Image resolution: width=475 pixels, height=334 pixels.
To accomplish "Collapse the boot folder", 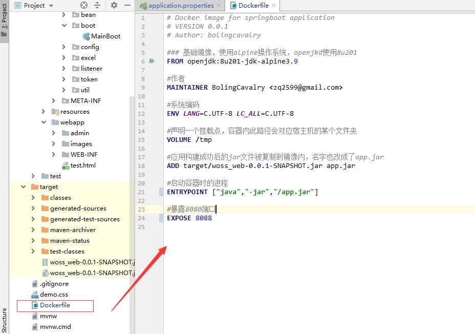I will [x=64, y=26].
